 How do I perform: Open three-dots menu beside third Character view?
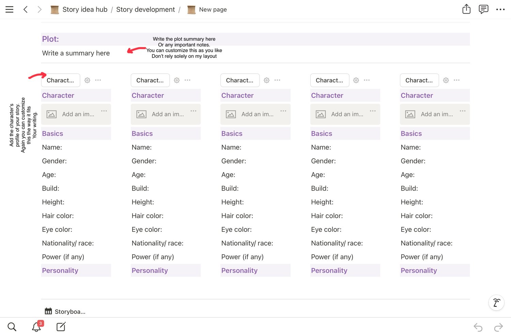(x=277, y=80)
